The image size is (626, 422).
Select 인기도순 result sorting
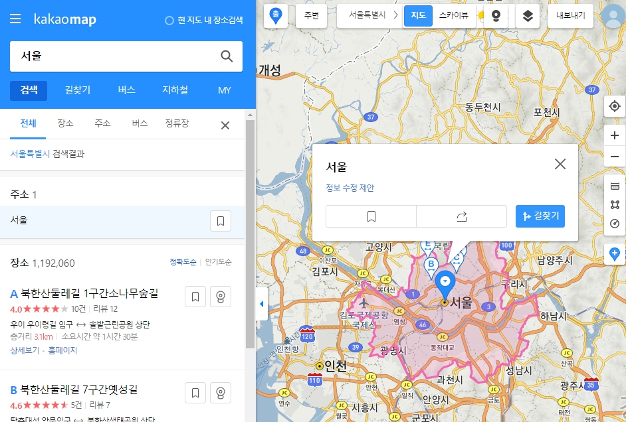[217, 263]
